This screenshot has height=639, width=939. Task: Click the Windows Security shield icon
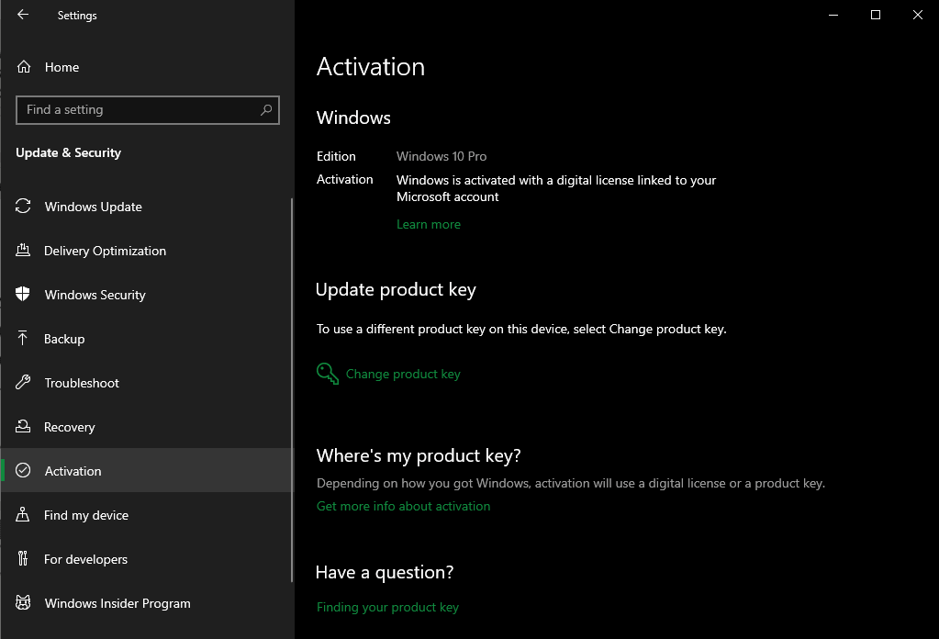(23, 294)
